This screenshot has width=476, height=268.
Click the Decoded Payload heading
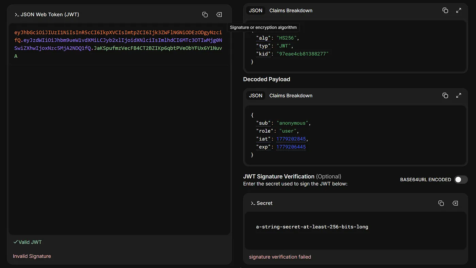click(x=267, y=79)
